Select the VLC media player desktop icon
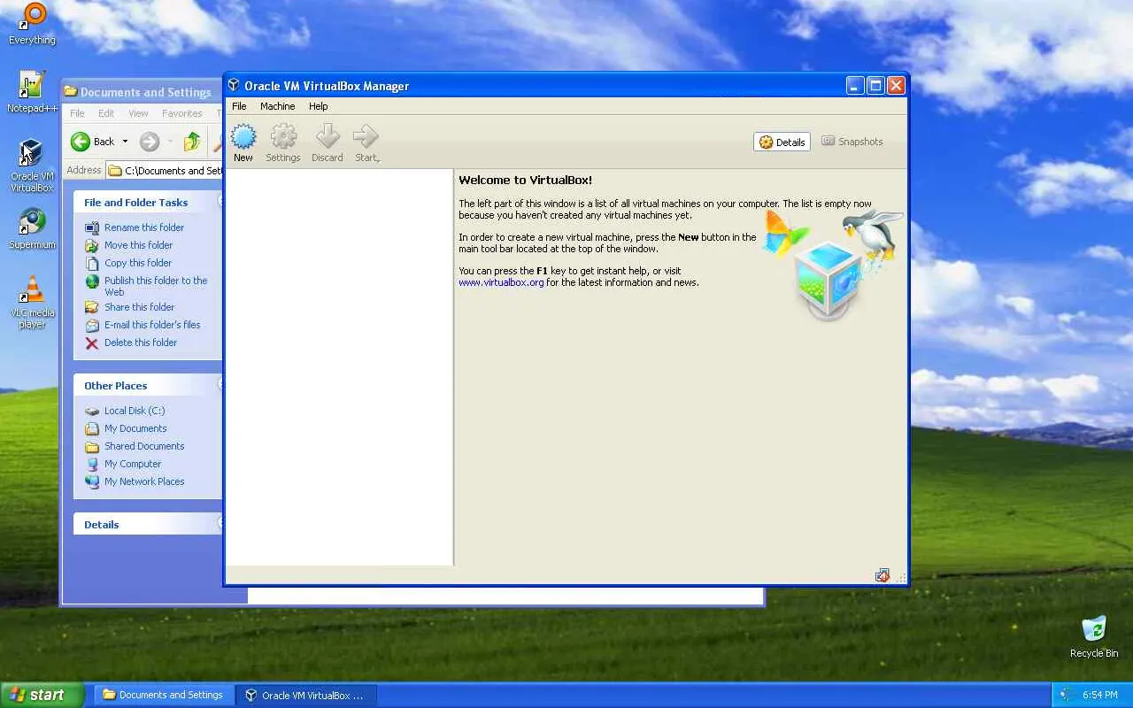This screenshot has height=708, width=1133. 32,302
